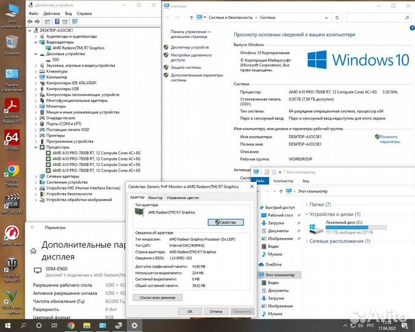Click the Forward arrow in Device Manager toolbar

coord(38,22)
